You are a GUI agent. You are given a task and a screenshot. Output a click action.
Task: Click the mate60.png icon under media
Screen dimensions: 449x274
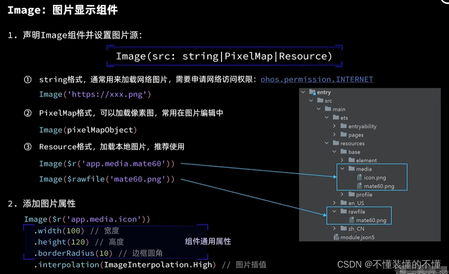click(359, 186)
